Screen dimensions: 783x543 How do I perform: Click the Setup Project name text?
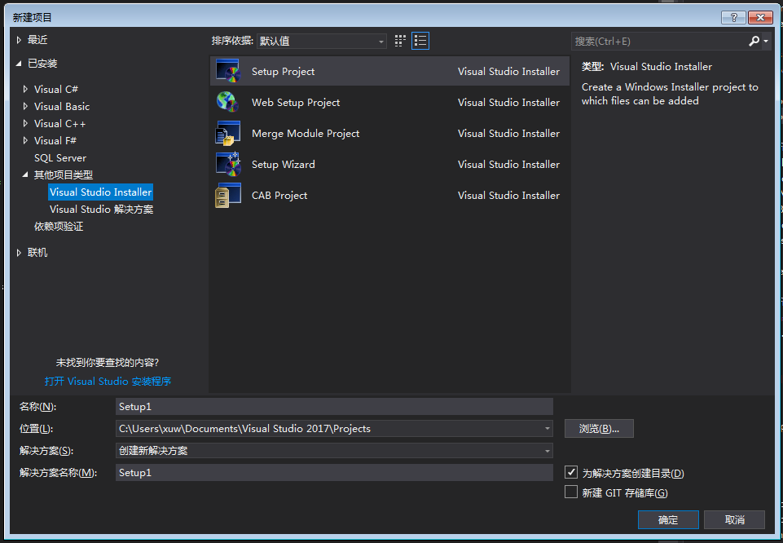coord(284,72)
